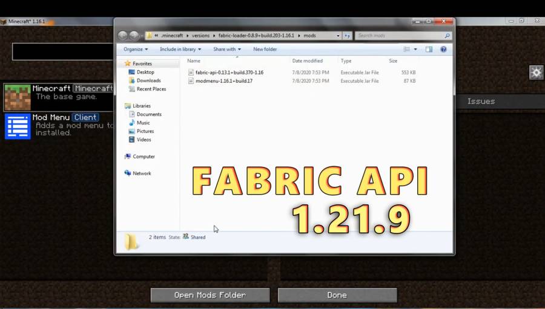Click fabric-loader folder in address path
Image resolution: width=545 pixels, height=309 pixels.
(256, 36)
